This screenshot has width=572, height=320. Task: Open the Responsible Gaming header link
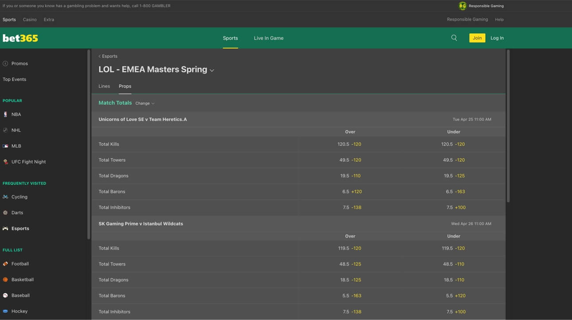click(467, 20)
